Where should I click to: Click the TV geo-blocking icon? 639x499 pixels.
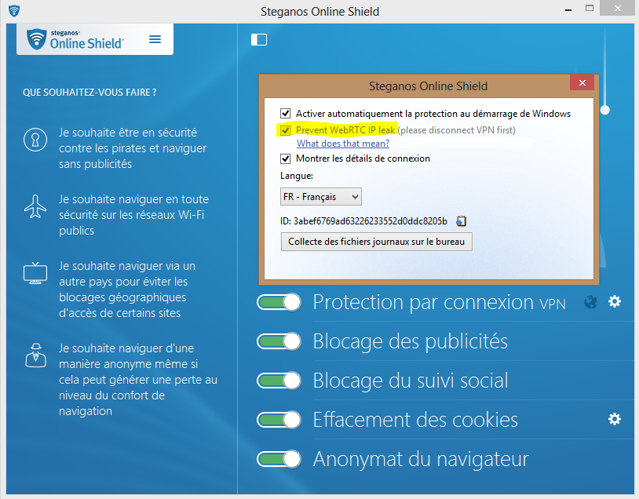pos(35,273)
